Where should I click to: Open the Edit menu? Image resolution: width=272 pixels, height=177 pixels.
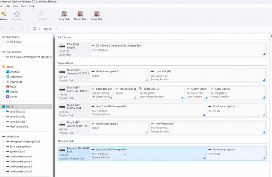point(7,6)
